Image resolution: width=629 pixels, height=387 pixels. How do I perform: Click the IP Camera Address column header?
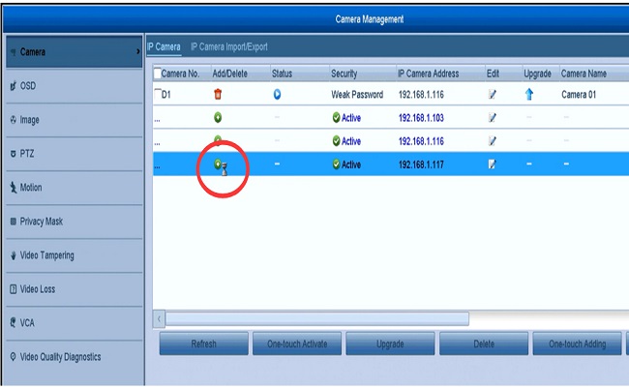[x=441, y=74]
